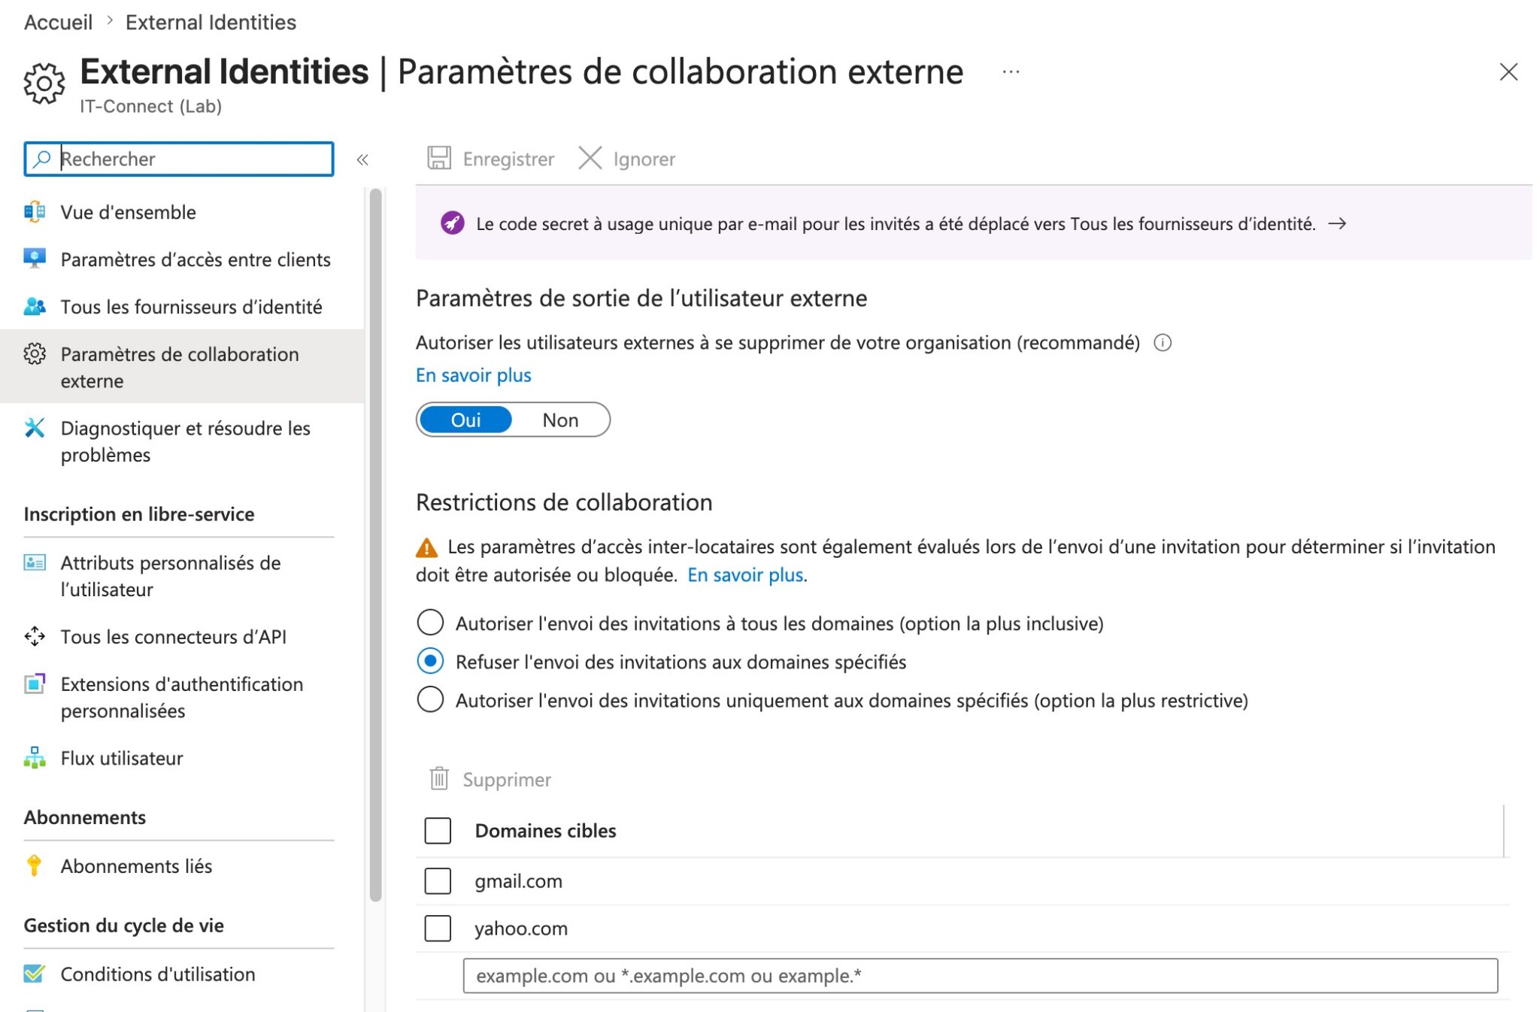Click the Abonnements liés key icon
This screenshot has height=1012, width=1540.
click(33, 865)
